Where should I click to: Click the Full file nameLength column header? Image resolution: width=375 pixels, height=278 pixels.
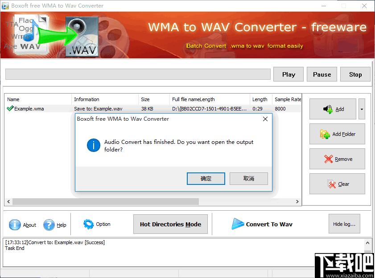point(210,99)
